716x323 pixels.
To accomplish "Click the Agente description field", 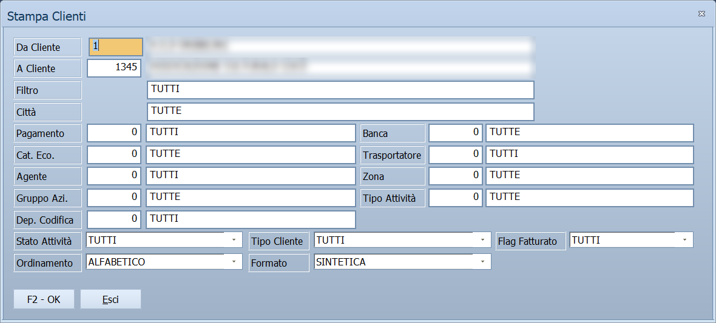I will [x=251, y=176].
